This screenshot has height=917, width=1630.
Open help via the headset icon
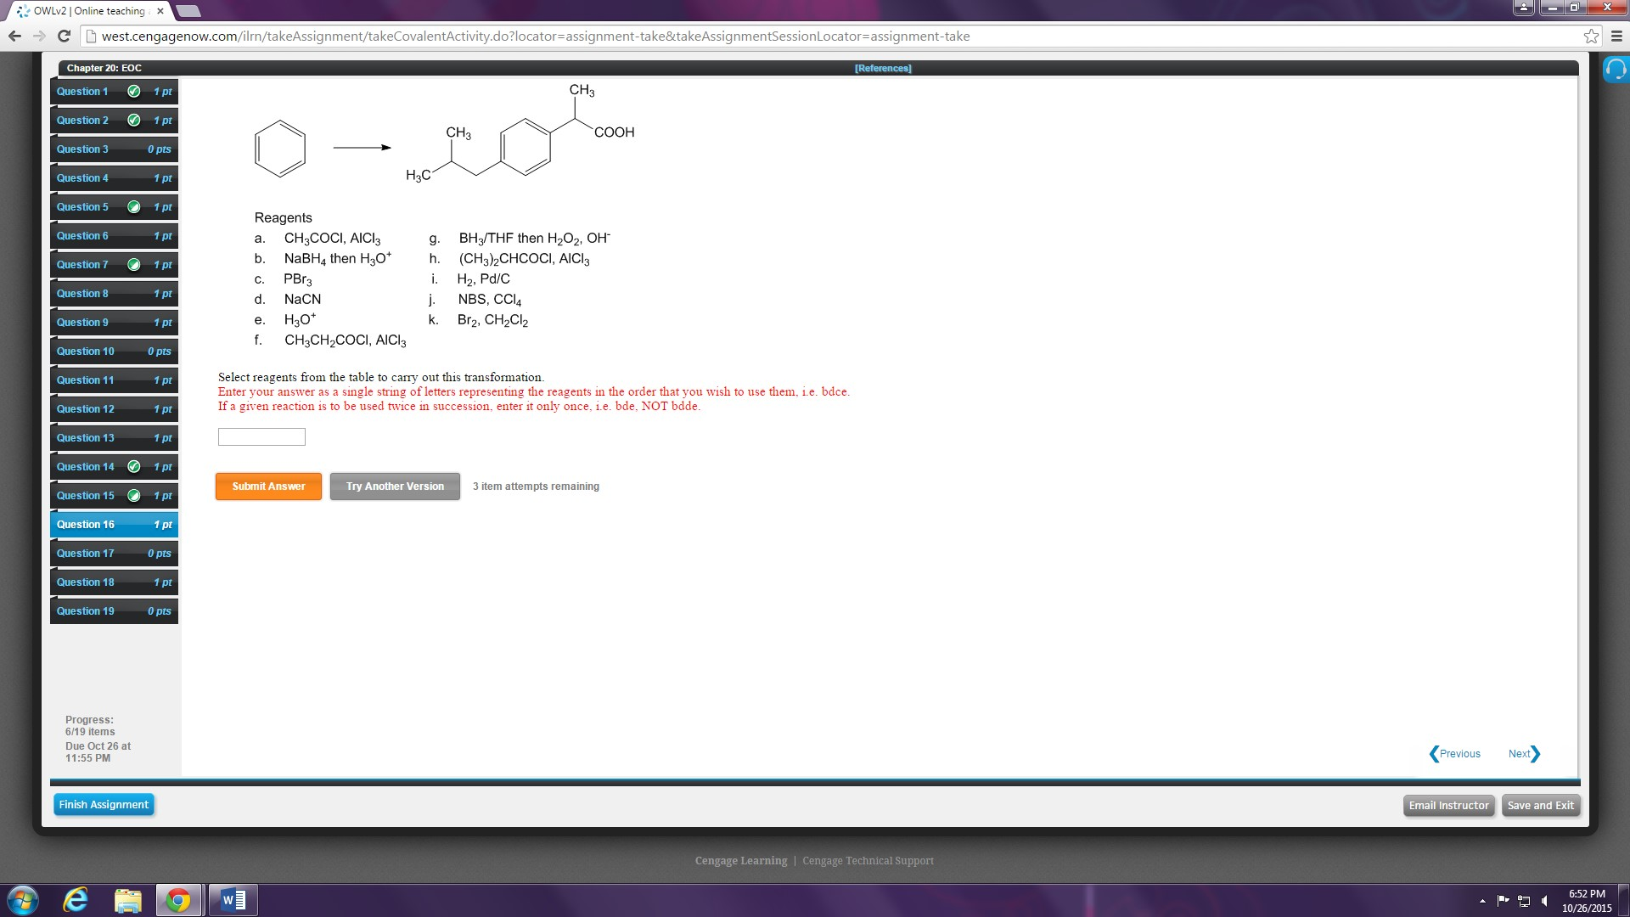[x=1616, y=69]
